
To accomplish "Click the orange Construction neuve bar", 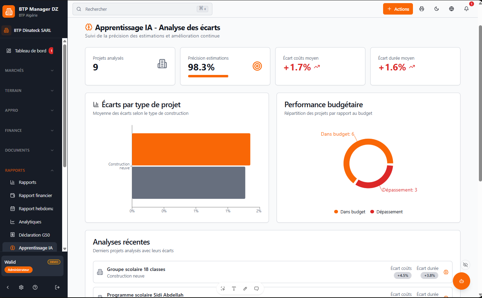I will pyautogui.click(x=191, y=149).
